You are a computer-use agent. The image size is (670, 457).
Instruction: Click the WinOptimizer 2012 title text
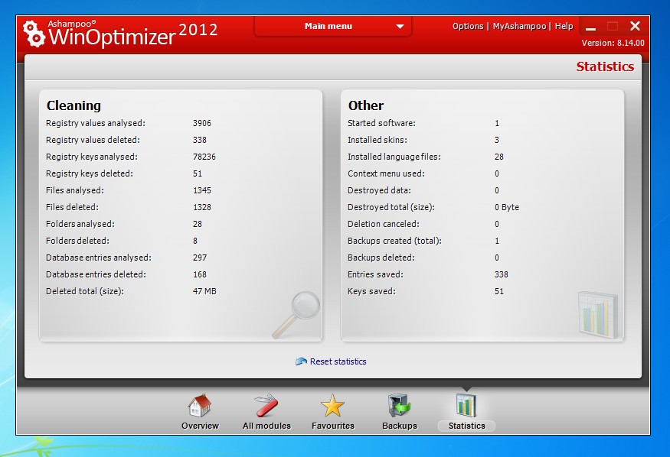(133, 34)
